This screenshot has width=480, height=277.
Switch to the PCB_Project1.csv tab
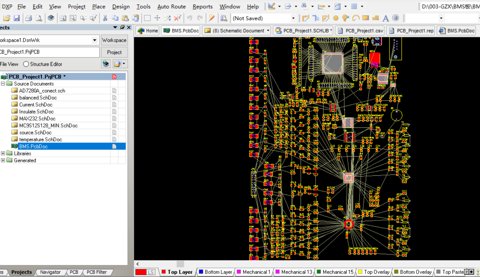tap(360, 30)
